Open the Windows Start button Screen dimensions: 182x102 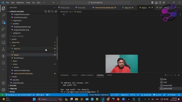34,99
